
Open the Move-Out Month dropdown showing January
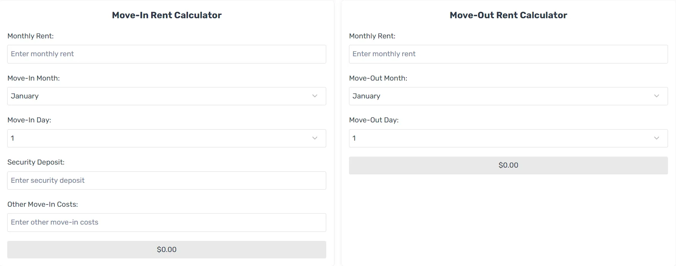click(x=509, y=96)
